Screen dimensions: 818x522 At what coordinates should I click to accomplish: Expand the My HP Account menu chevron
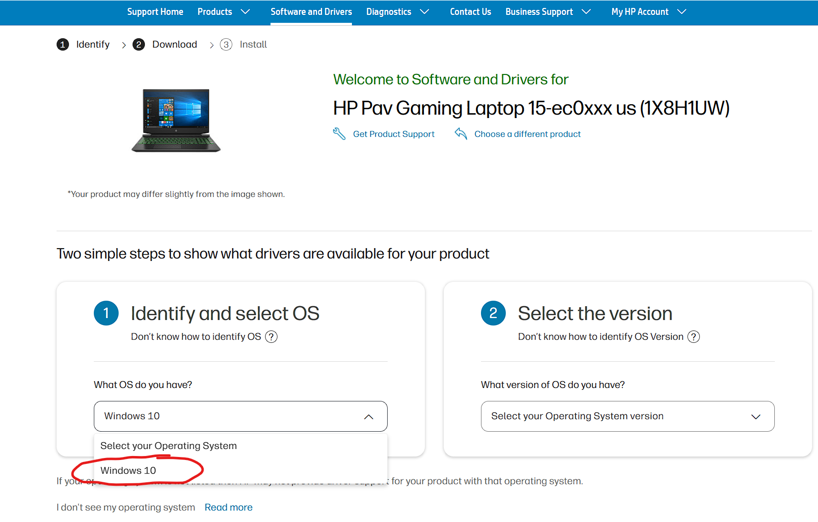[682, 11]
